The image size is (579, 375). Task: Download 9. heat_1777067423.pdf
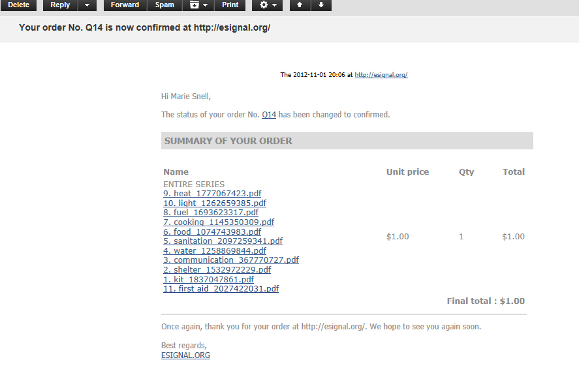click(x=212, y=194)
